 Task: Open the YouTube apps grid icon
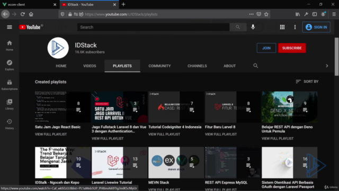282,27
